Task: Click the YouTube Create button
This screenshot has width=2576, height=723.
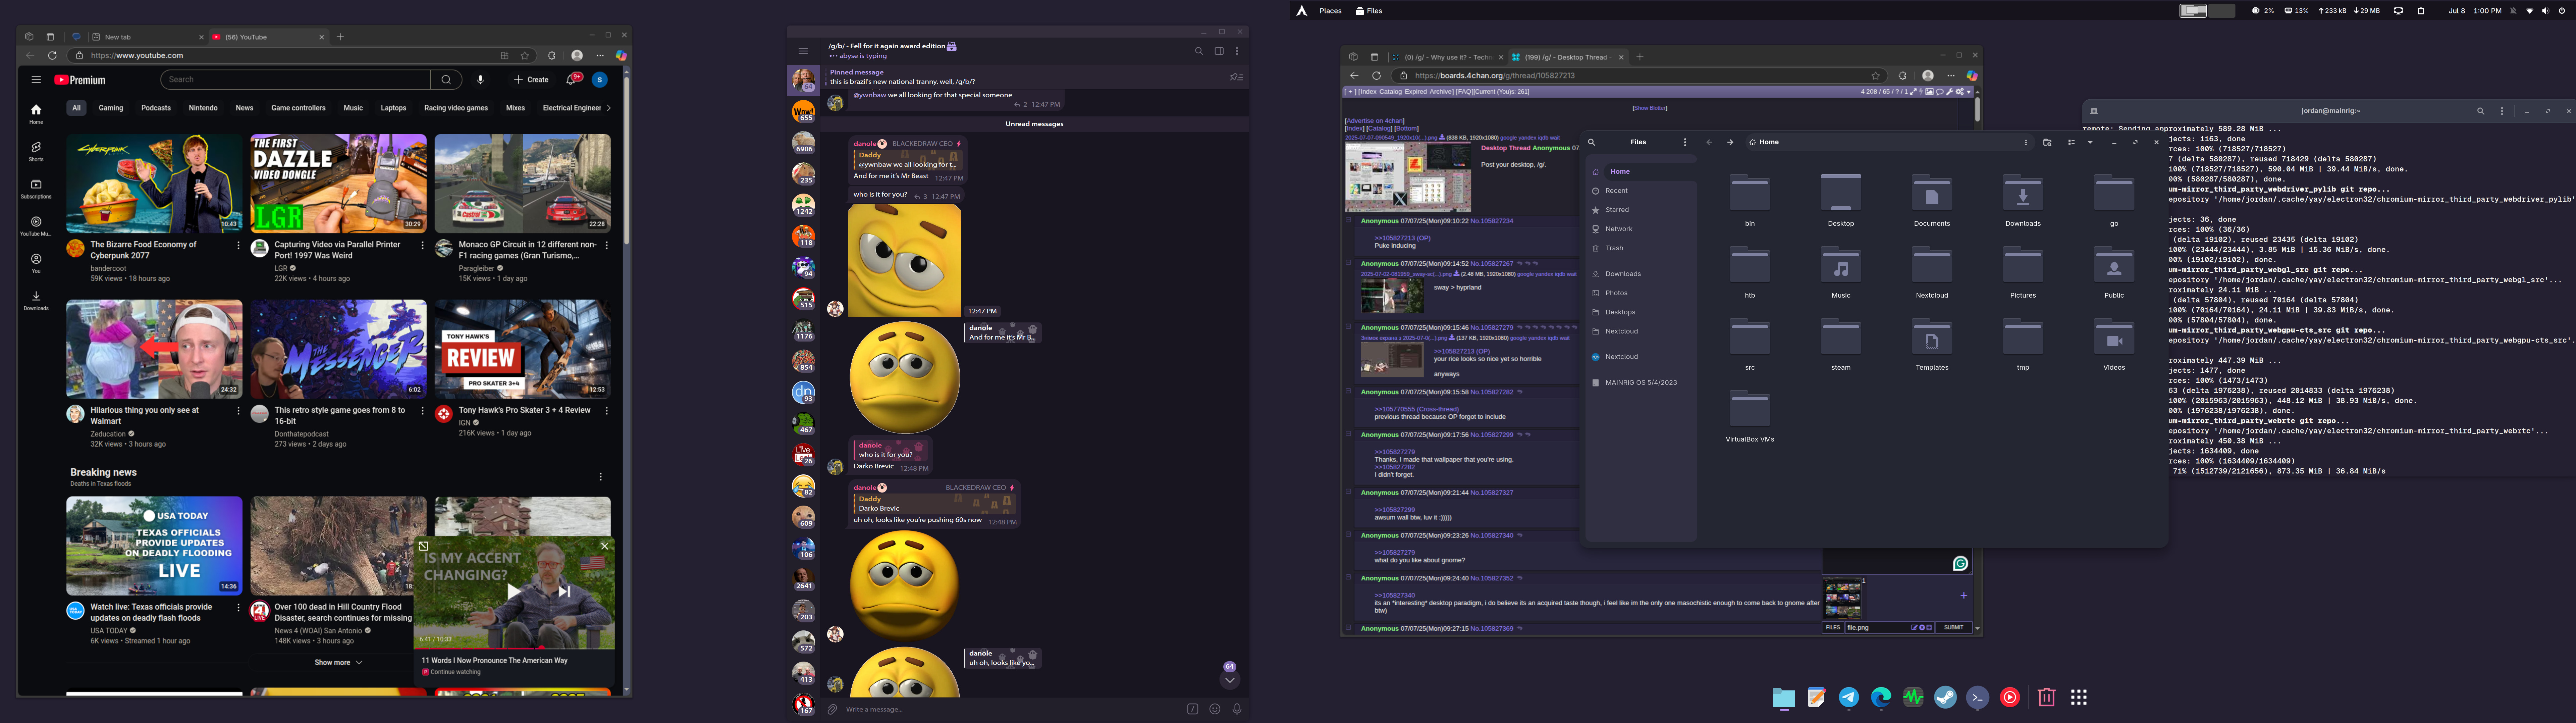Action: (531, 80)
